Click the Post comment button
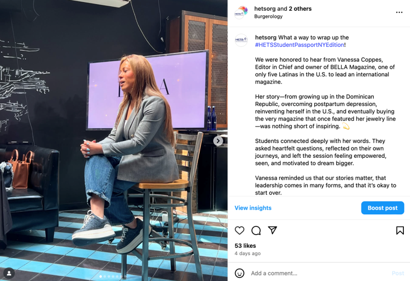 pyautogui.click(x=398, y=273)
